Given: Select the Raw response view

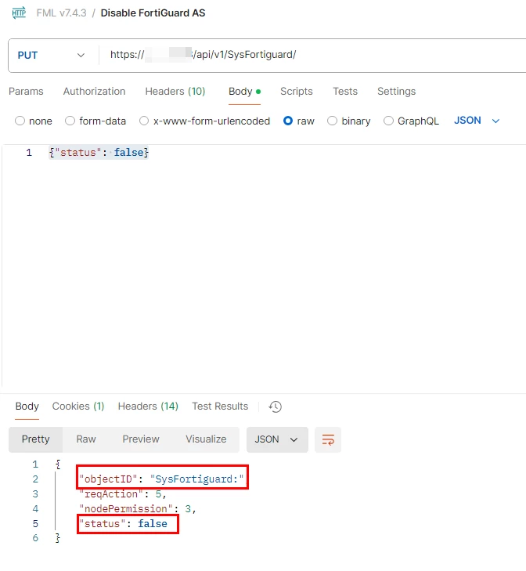Looking at the screenshot, I should coord(86,439).
